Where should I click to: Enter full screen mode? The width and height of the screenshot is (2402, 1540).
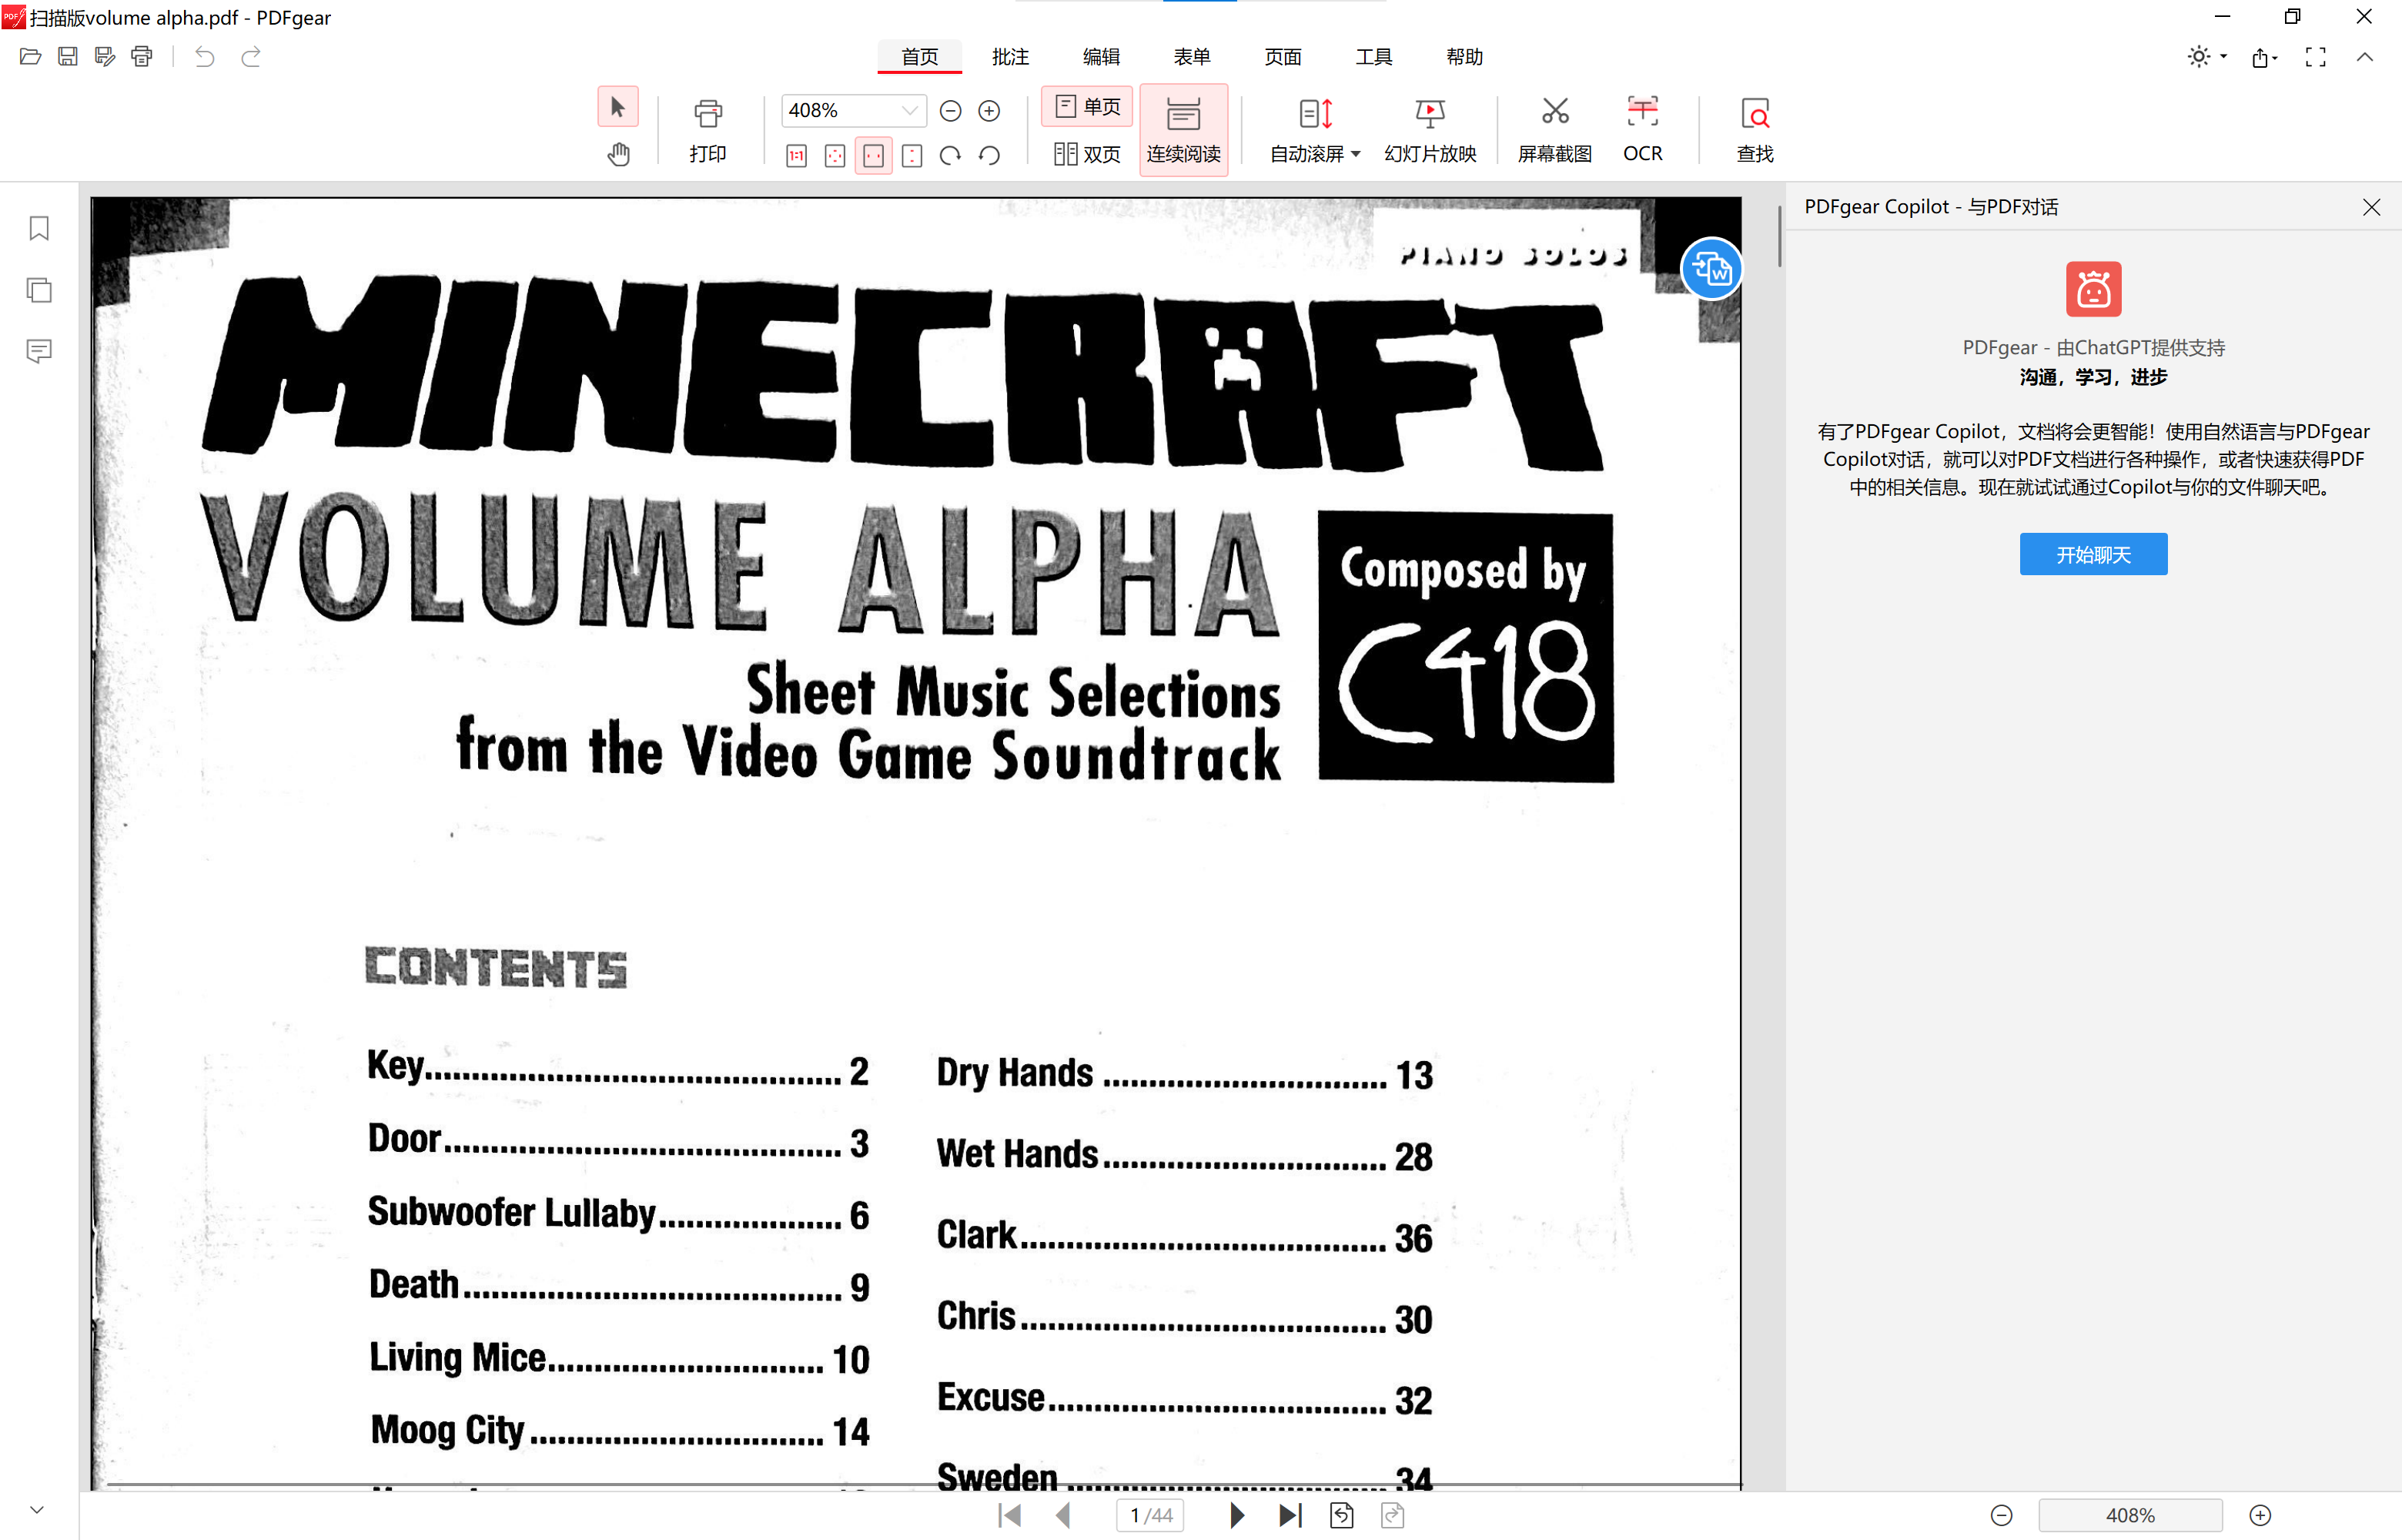[x=2316, y=57]
